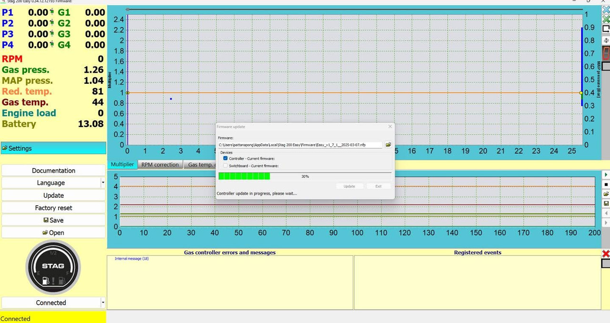Image resolution: width=610 pixels, height=323 pixels.
Task: Uncheck Controller - Current firmware checkbox
Action: [x=225, y=158]
